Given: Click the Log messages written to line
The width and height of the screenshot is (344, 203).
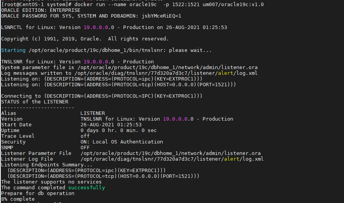Looking at the screenshot, I should (x=132, y=73).
